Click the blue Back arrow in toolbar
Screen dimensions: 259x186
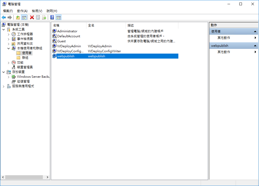[x=4, y=17]
